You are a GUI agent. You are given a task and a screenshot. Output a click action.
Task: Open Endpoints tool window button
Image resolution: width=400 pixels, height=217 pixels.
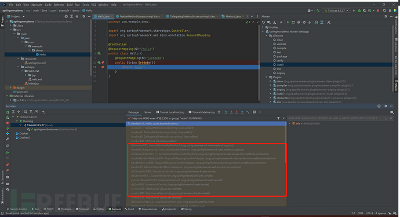169,209
